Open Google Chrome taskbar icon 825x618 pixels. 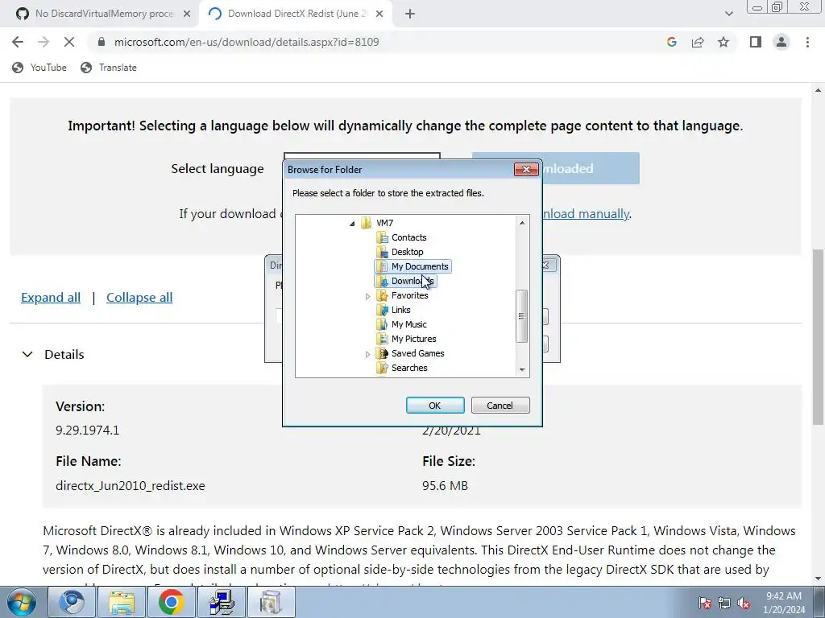tap(171, 602)
